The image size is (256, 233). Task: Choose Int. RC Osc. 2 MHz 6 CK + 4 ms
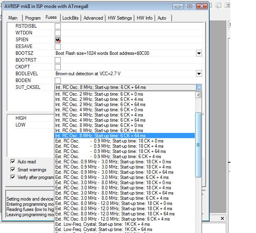pos(124,99)
